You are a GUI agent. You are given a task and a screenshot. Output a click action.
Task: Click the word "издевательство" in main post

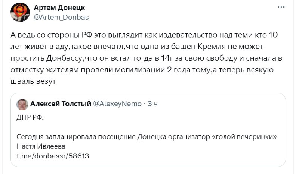(x=188, y=35)
